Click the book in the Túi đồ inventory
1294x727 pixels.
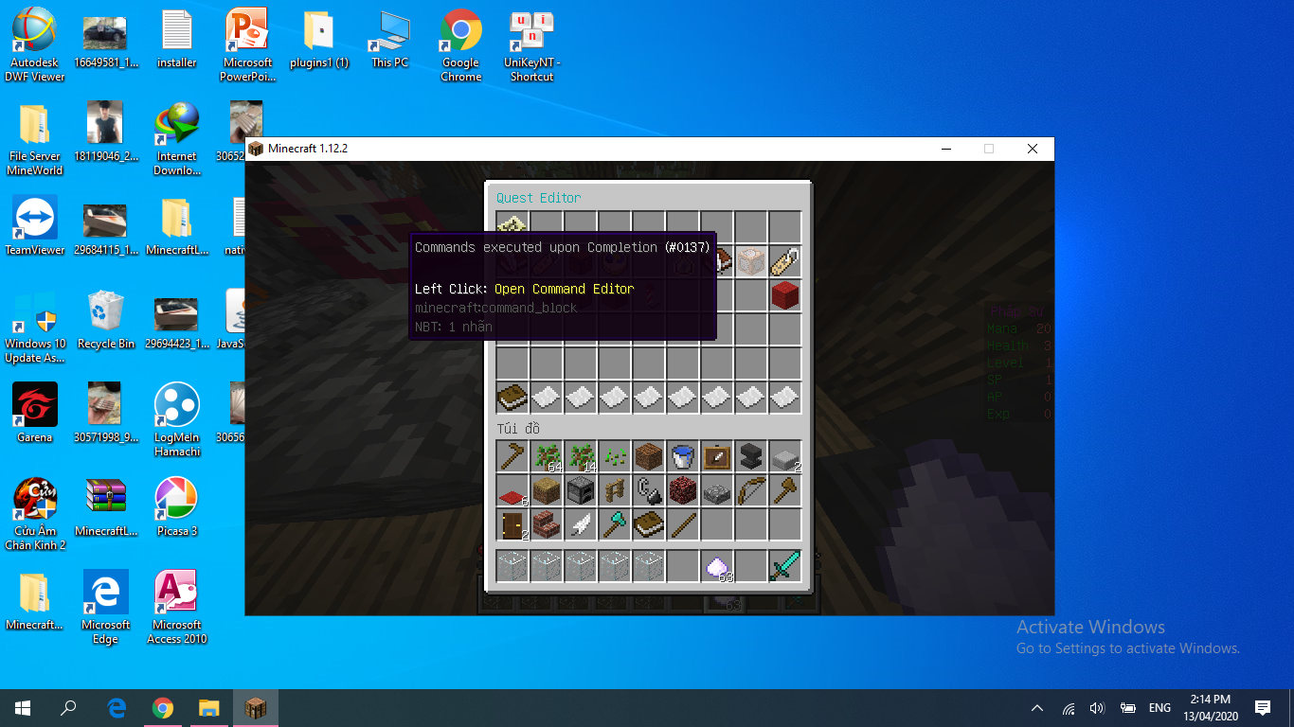(649, 524)
